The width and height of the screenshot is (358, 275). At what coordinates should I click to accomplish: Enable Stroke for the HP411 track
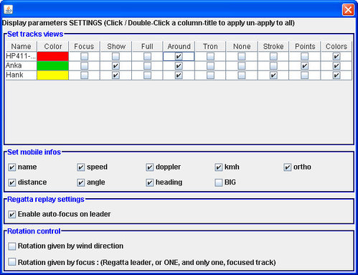tap(273, 57)
